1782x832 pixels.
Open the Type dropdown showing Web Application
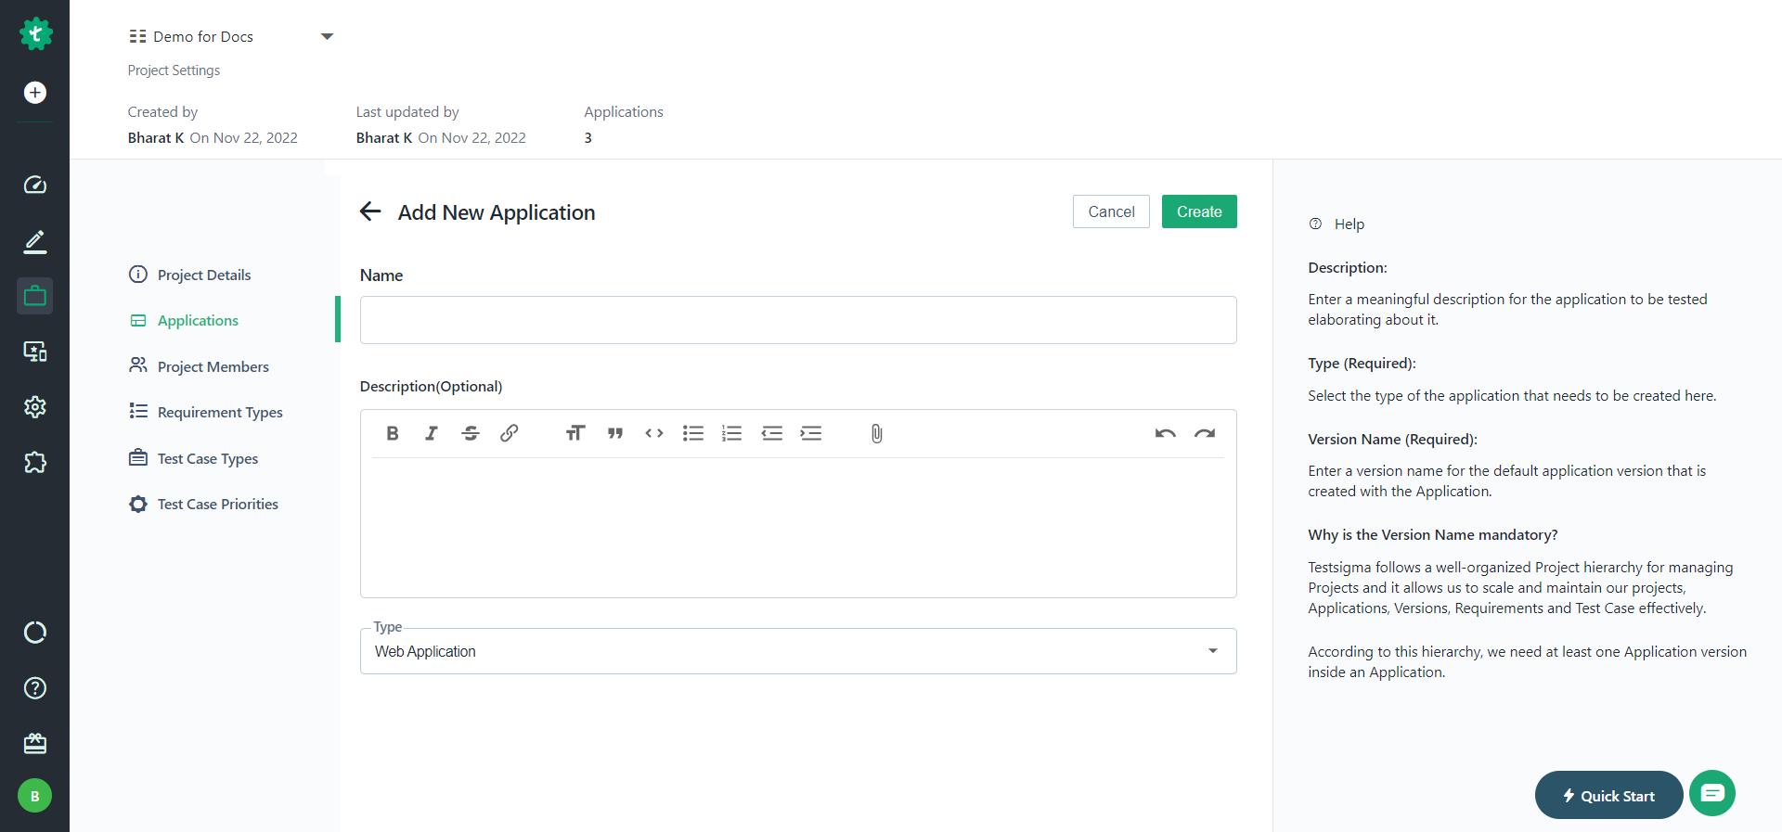tap(798, 651)
